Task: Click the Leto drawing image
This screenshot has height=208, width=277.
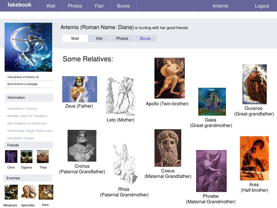Action: 121,96
